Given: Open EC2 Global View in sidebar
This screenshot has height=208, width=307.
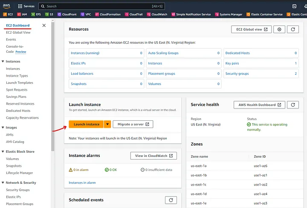Looking at the screenshot, I should [18, 32].
